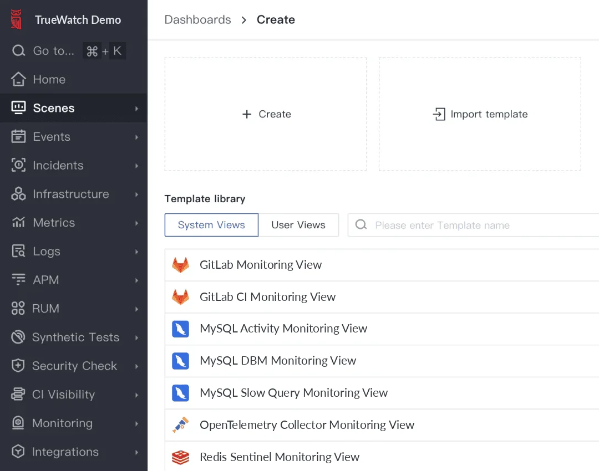
Task: Click the Scenes monitor icon
Action: click(18, 107)
